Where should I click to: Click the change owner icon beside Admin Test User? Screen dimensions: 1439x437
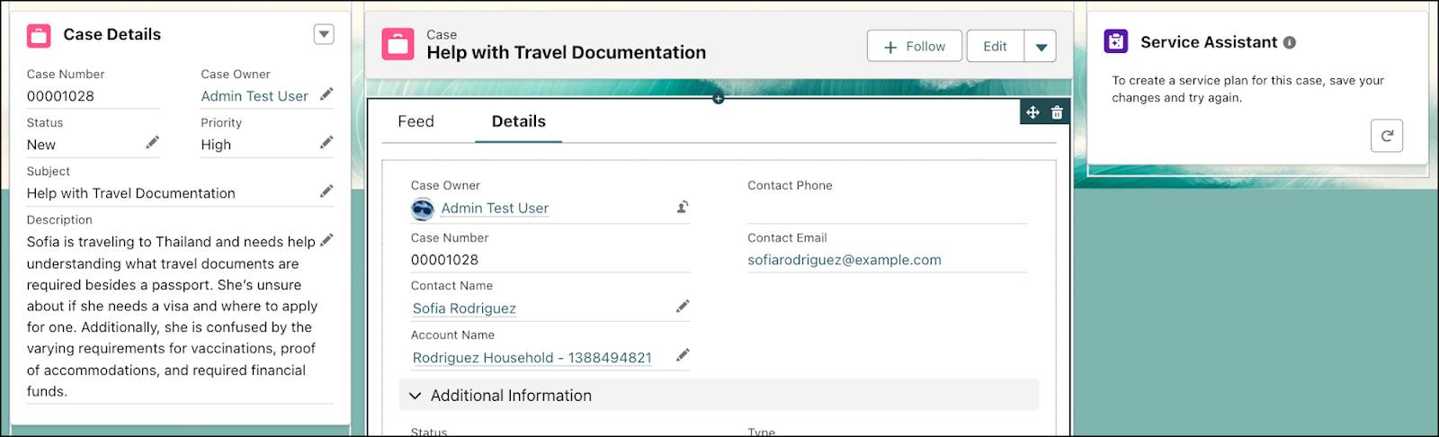683,208
